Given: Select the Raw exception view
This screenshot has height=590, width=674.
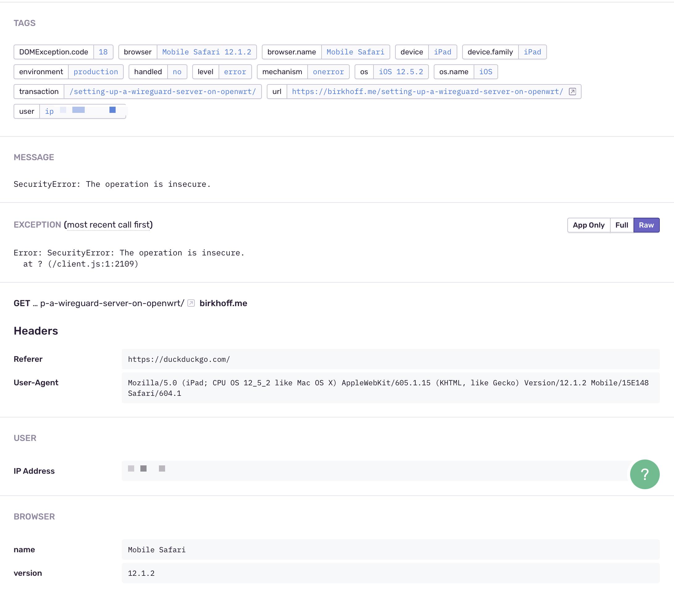Looking at the screenshot, I should (x=646, y=225).
